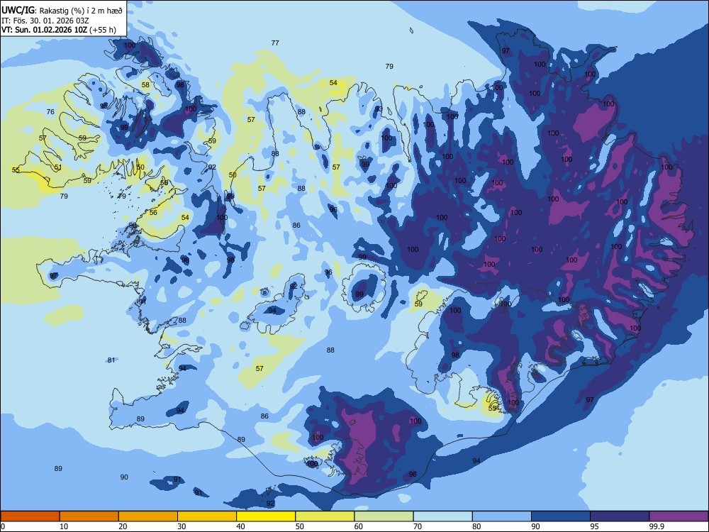This screenshot has height=532, width=709.
Task: Select the purple above-99.9 legend swatch
Action: click(679, 516)
